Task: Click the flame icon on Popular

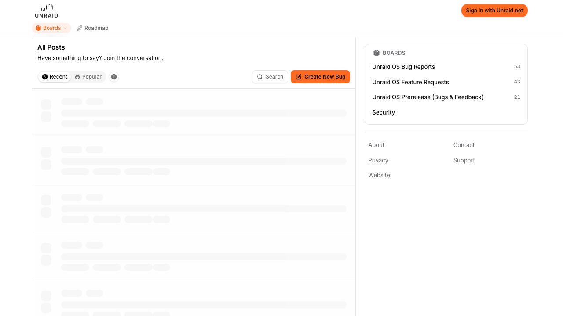Action: point(77,77)
